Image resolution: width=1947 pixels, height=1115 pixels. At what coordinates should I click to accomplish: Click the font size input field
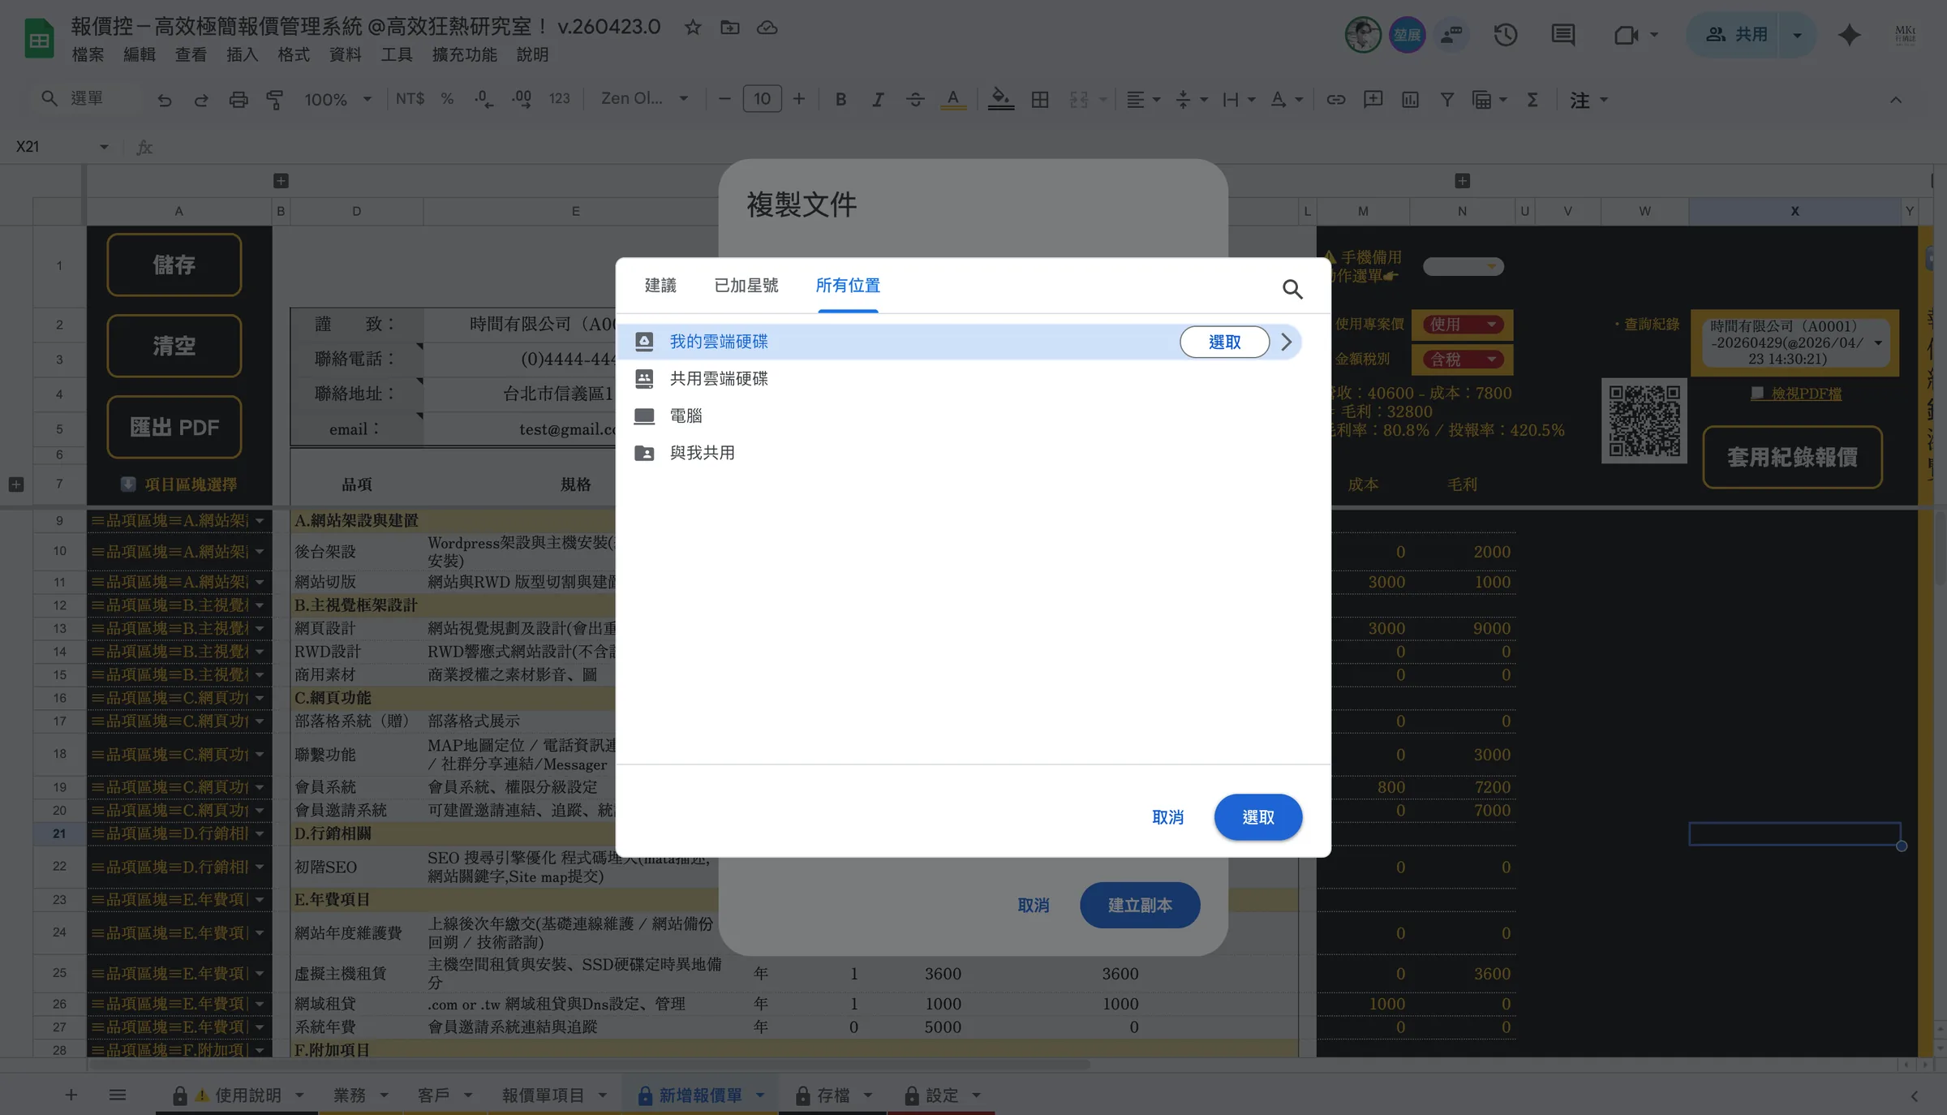pyautogui.click(x=762, y=99)
